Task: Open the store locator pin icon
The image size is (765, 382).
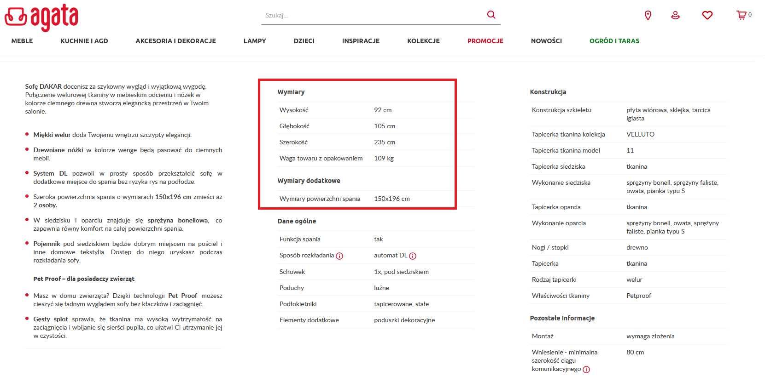Action: pyautogui.click(x=648, y=15)
